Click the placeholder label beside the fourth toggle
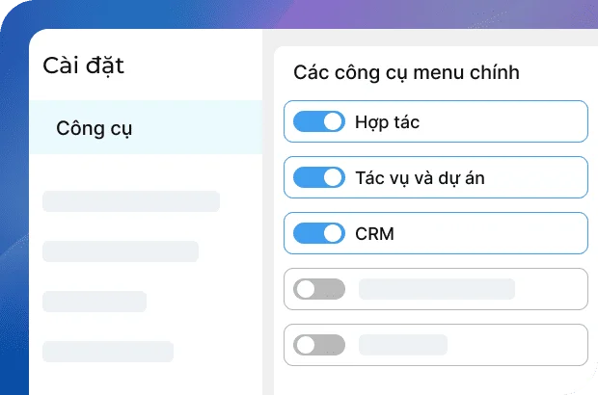Screen dimensions: 598x395 [437, 289]
